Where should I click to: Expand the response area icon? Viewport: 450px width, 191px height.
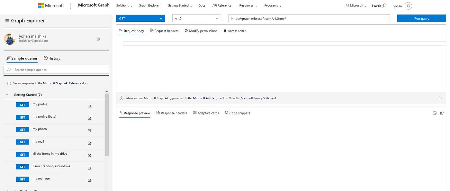[435, 113]
